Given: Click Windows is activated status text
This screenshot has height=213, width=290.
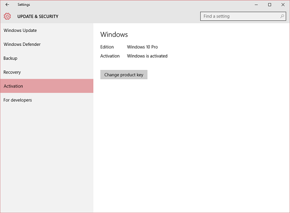Looking at the screenshot, I should (147, 56).
